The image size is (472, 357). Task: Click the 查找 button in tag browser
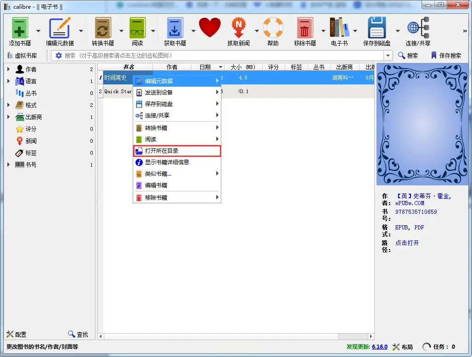(78, 334)
